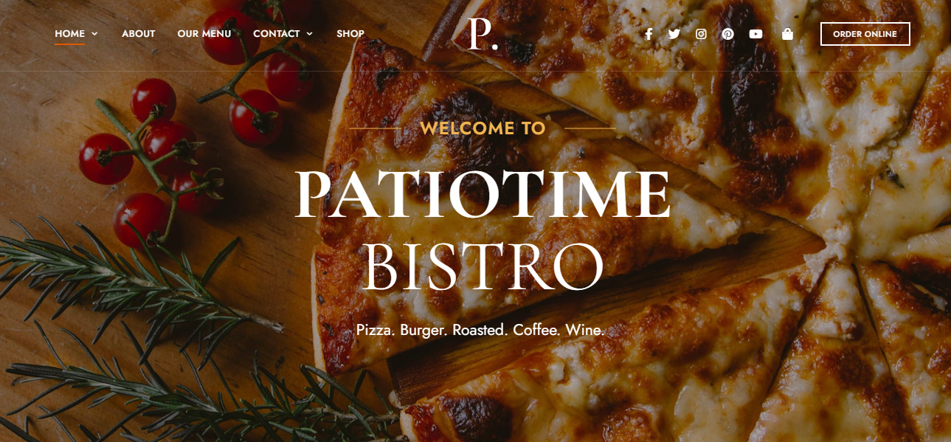
Task: Click the Pizza Burger Roasted tagline
Action: 480,330
